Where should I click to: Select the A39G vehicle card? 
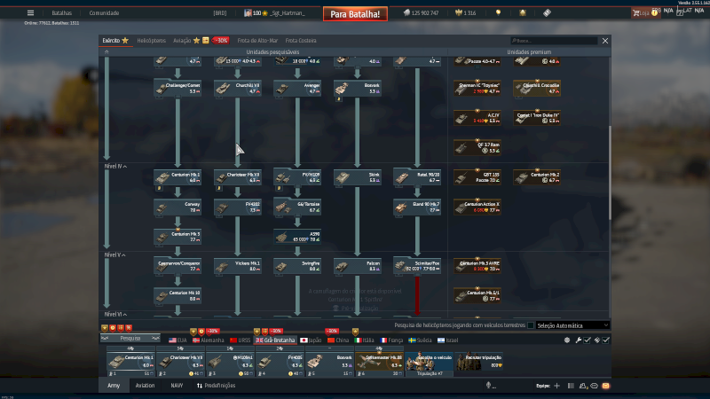[297, 237]
